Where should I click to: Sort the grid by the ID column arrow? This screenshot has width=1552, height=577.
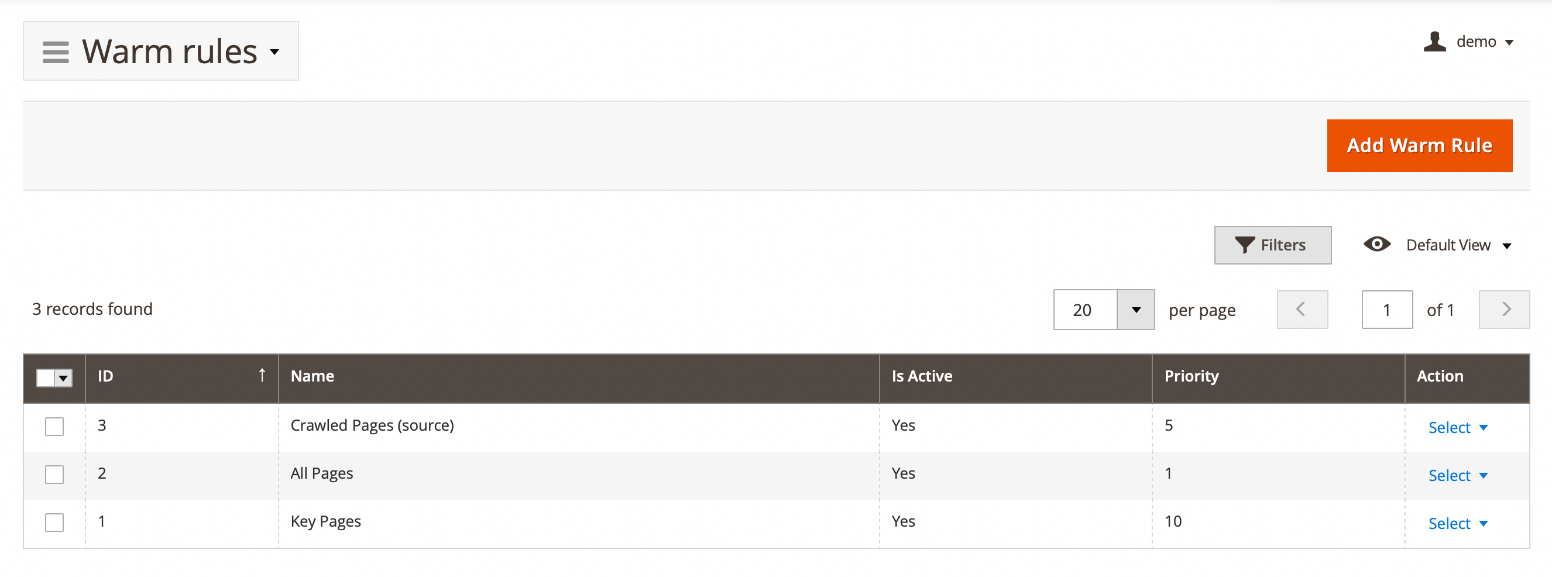[262, 375]
